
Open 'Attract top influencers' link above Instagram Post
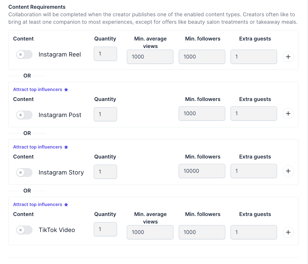38,89
